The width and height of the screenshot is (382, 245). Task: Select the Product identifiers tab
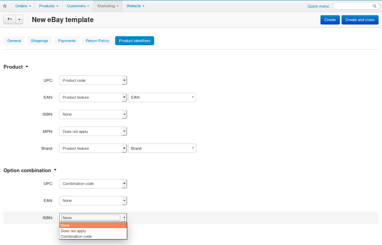point(134,41)
